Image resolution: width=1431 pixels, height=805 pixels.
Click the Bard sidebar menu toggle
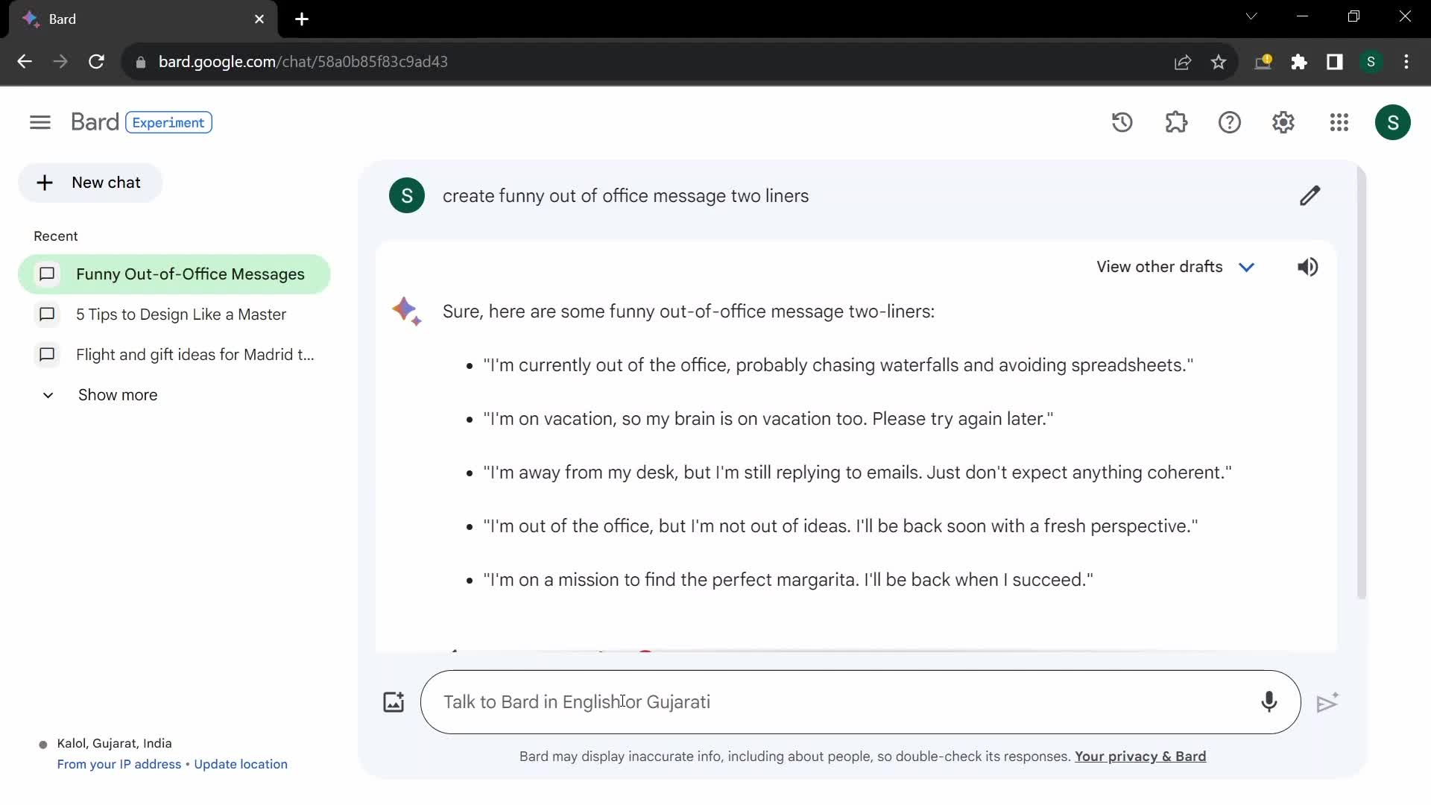(40, 121)
